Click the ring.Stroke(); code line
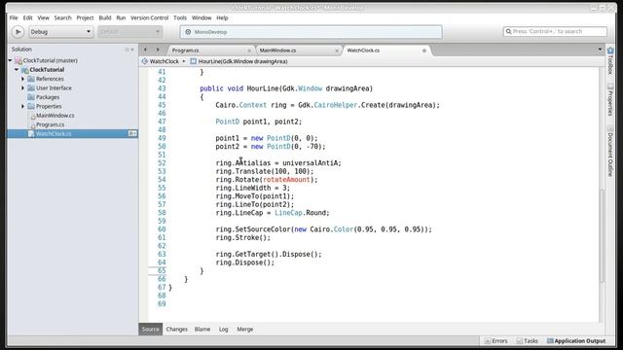The height and width of the screenshot is (350, 623). click(242, 237)
